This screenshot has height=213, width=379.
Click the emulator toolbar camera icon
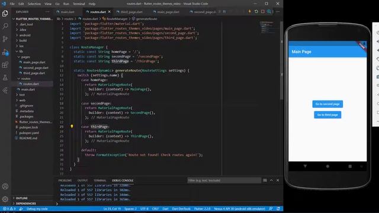point(378,77)
